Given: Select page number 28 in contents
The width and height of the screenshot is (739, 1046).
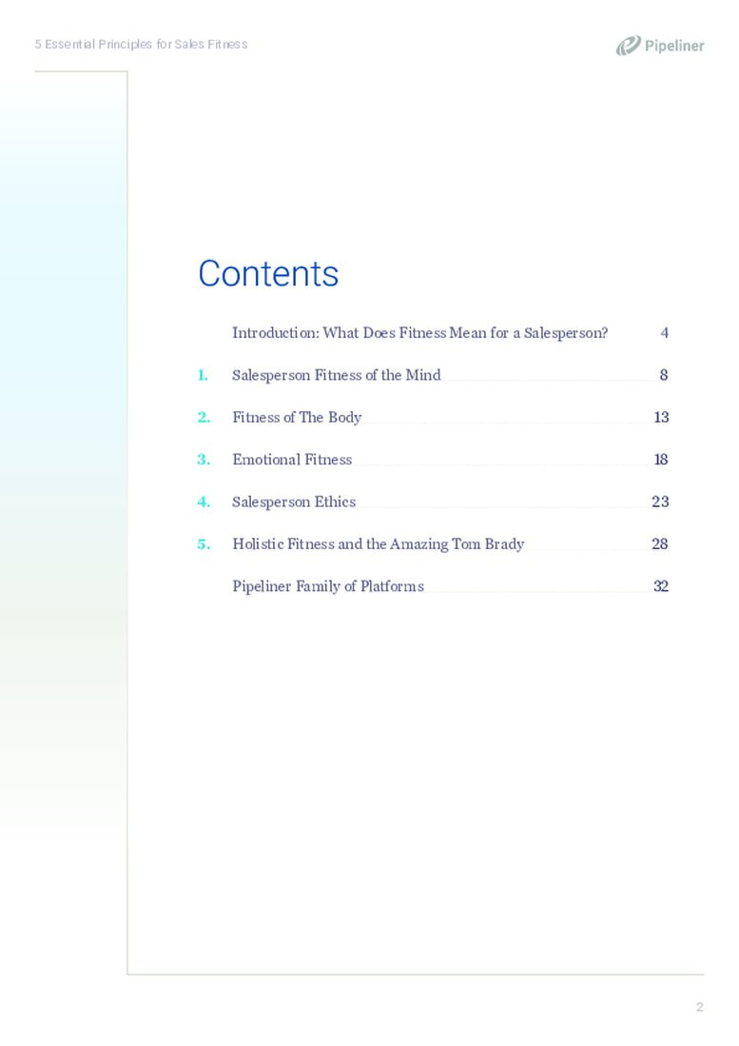Looking at the screenshot, I should (x=660, y=544).
